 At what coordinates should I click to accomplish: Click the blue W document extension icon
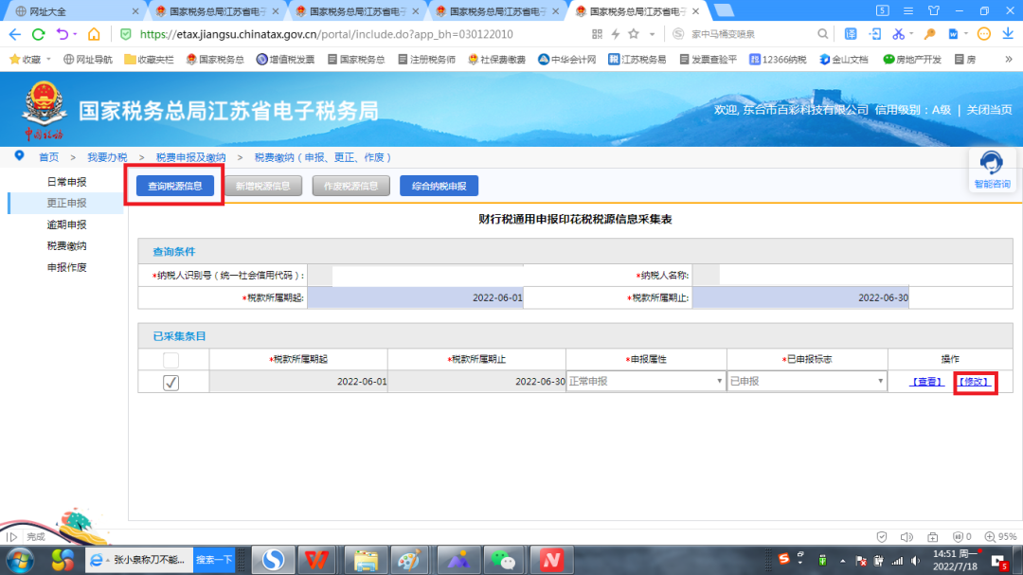(953, 34)
